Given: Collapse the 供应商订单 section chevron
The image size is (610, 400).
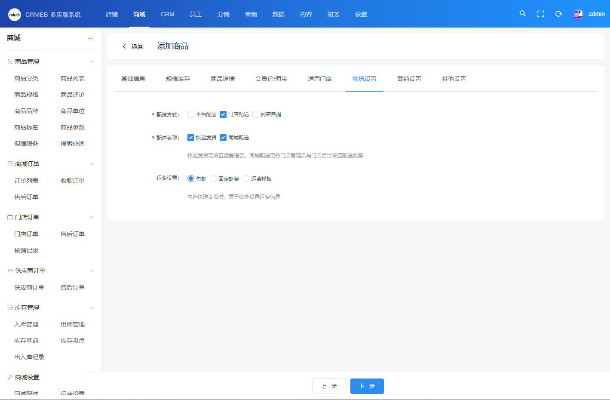Looking at the screenshot, I should (x=92, y=271).
